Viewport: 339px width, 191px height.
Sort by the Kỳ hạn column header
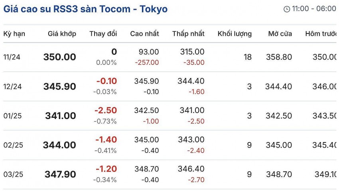14,34
